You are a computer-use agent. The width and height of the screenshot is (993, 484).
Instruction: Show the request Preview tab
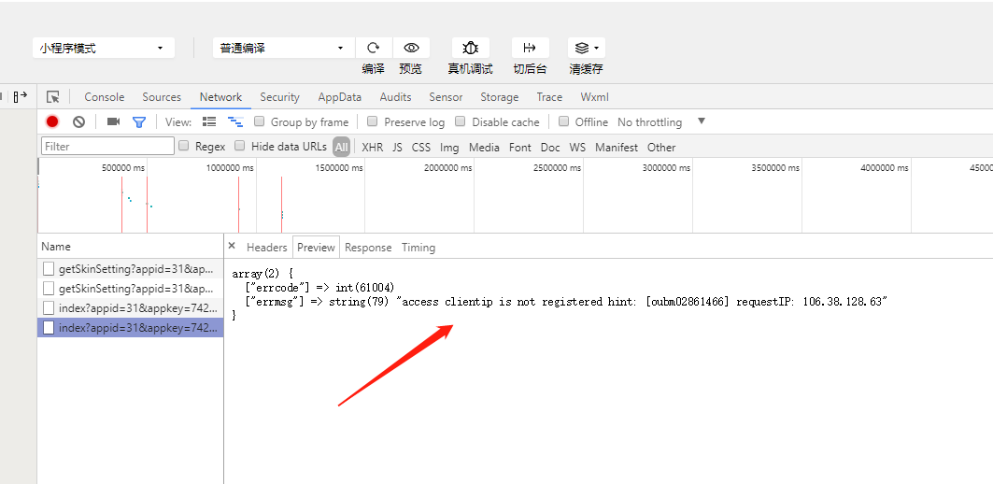[x=316, y=247]
